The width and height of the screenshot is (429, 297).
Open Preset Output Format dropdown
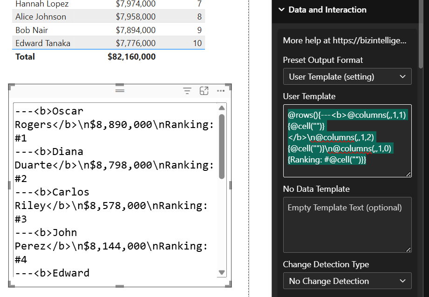pyautogui.click(x=347, y=76)
